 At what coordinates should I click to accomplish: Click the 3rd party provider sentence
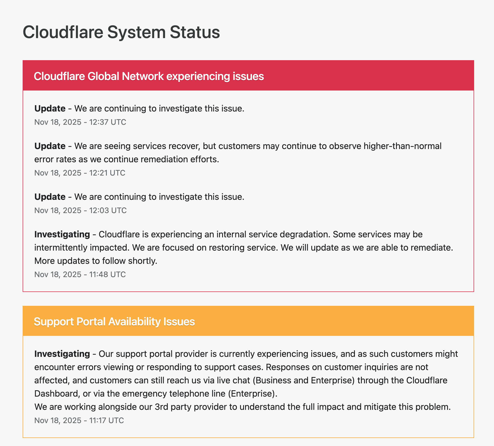(242, 407)
